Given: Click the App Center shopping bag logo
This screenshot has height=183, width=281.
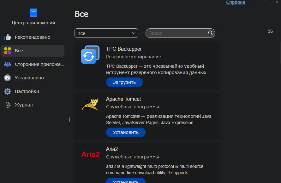Looking at the screenshot, I should pyautogui.click(x=33, y=13).
